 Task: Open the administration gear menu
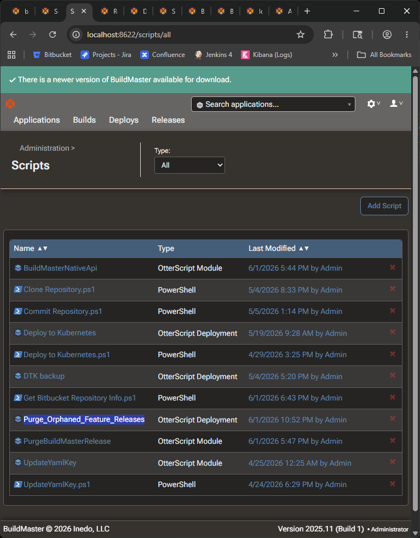pyautogui.click(x=373, y=104)
